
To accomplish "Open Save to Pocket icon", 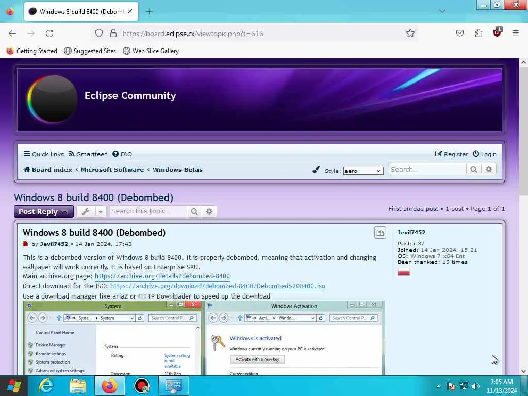I will pyautogui.click(x=460, y=33).
